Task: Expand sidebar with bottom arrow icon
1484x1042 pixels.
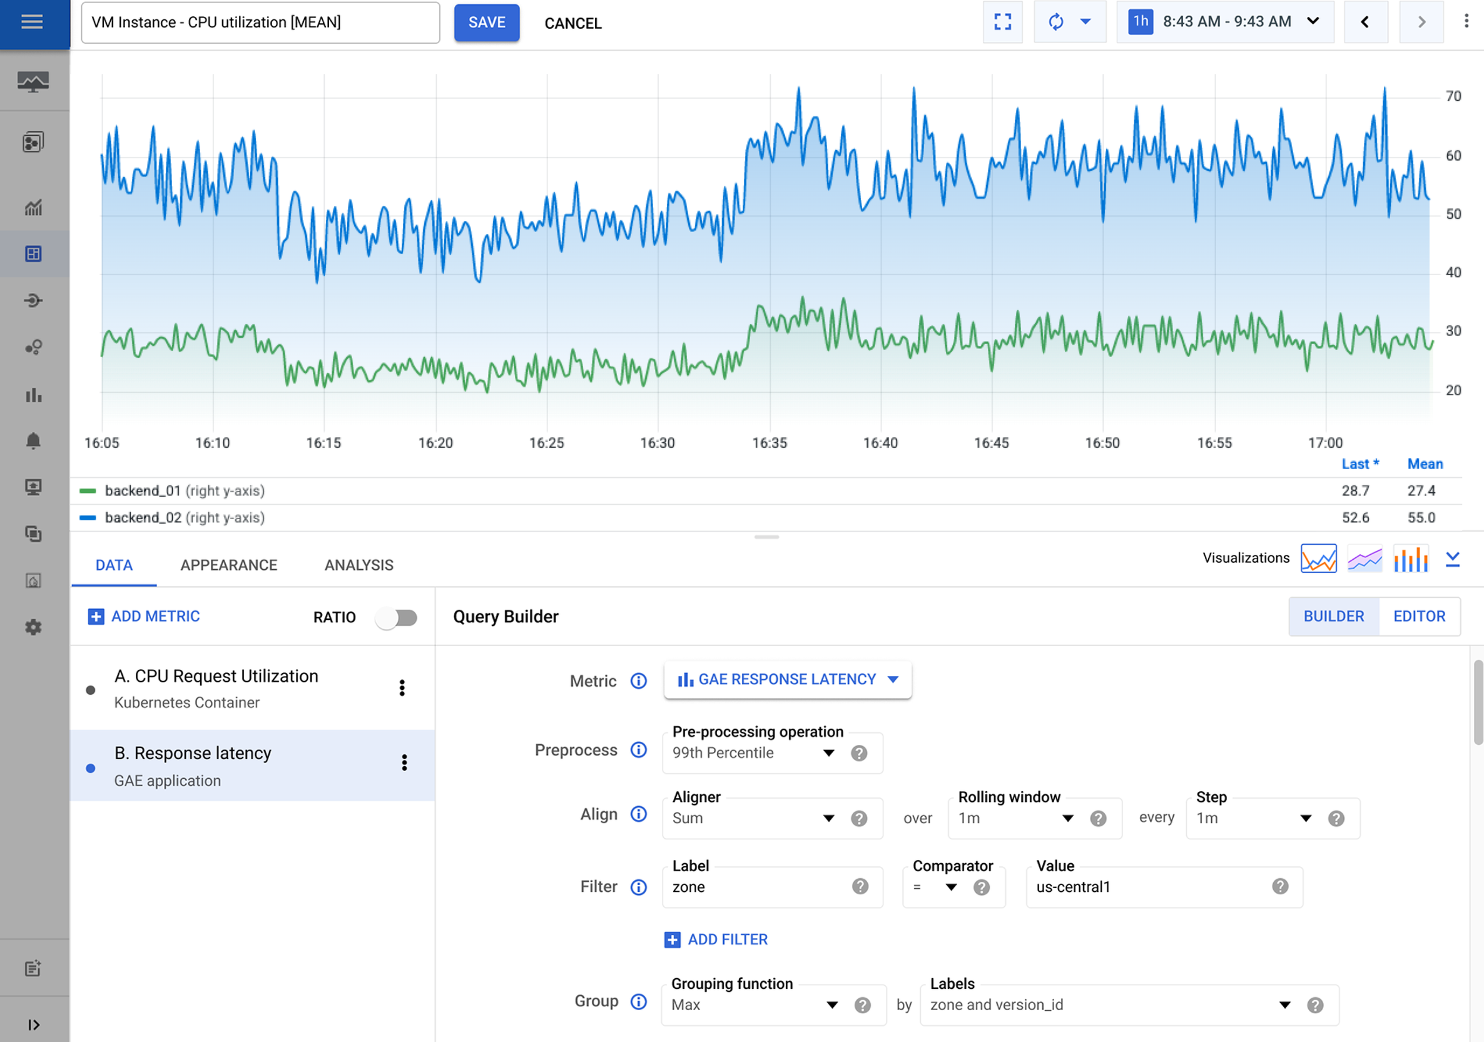Action: click(34, 1024)
